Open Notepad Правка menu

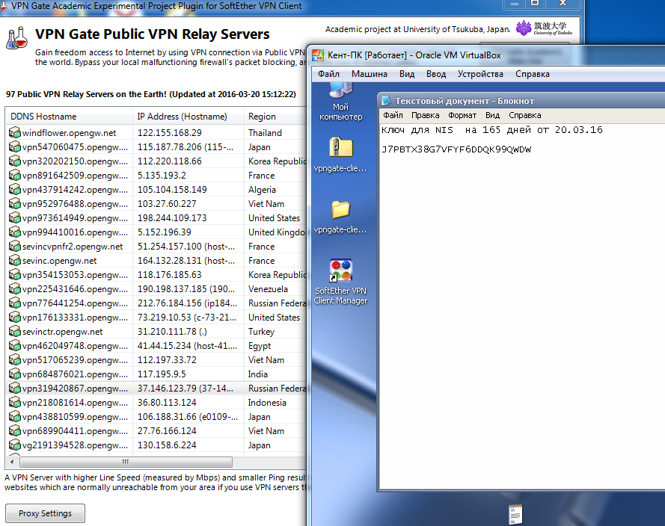tap(426, 115)
